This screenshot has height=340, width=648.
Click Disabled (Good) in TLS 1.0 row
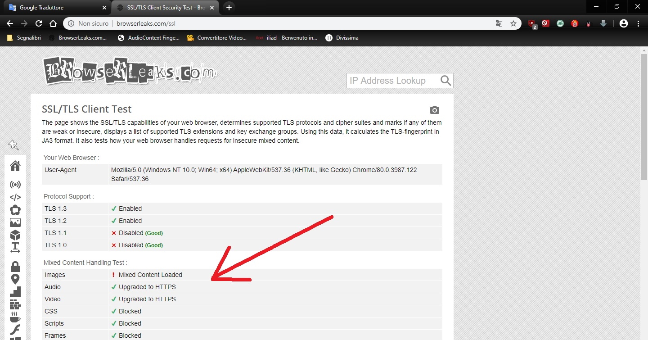[x=140, y=245]
